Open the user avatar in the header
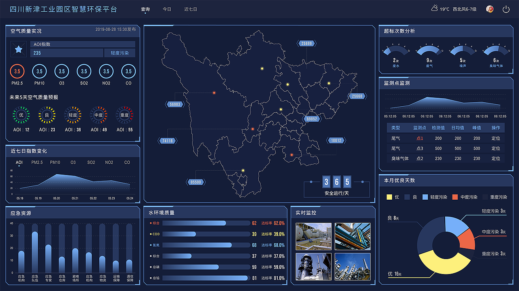The image size is (519, 291). pyautogui.click(x=490, y=9)
